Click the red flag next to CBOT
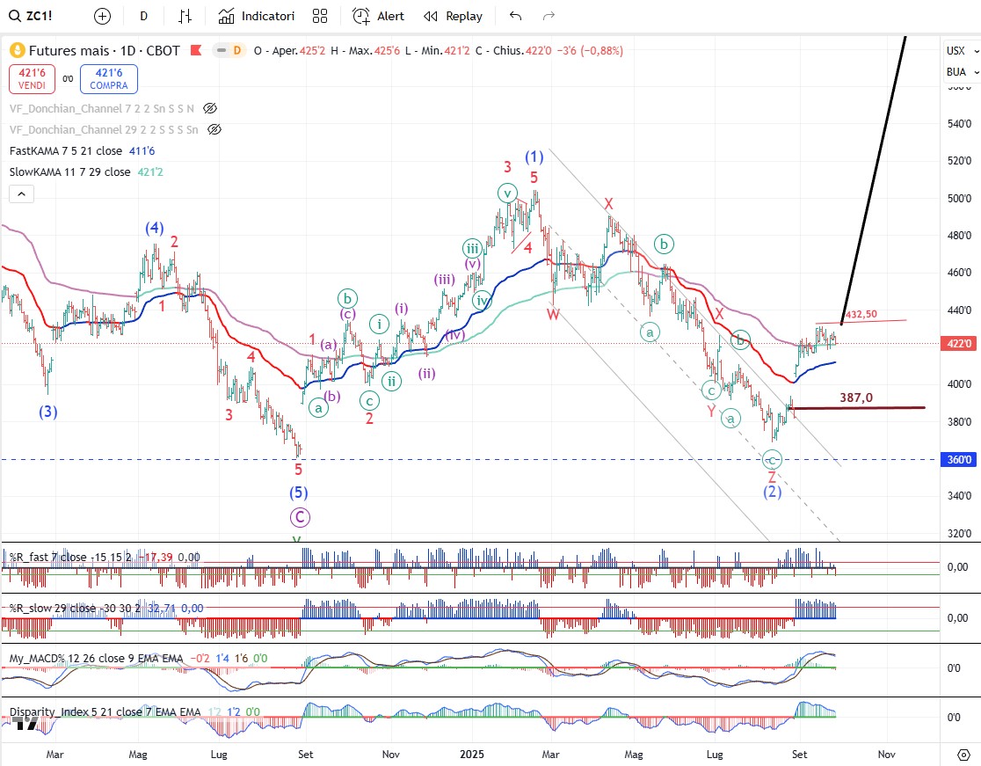The height and width of the screenshot is (766, 981). (x=196, y=51)
